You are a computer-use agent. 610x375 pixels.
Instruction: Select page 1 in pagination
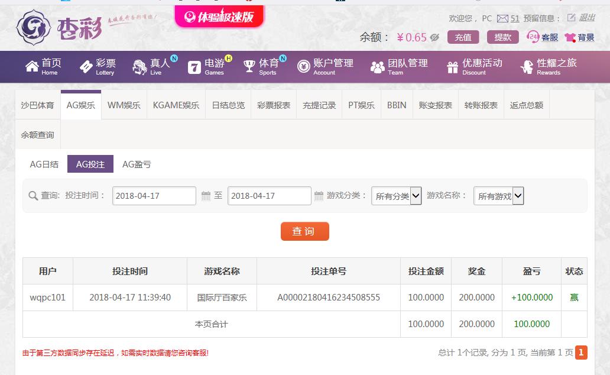click(x=581, y=353)
